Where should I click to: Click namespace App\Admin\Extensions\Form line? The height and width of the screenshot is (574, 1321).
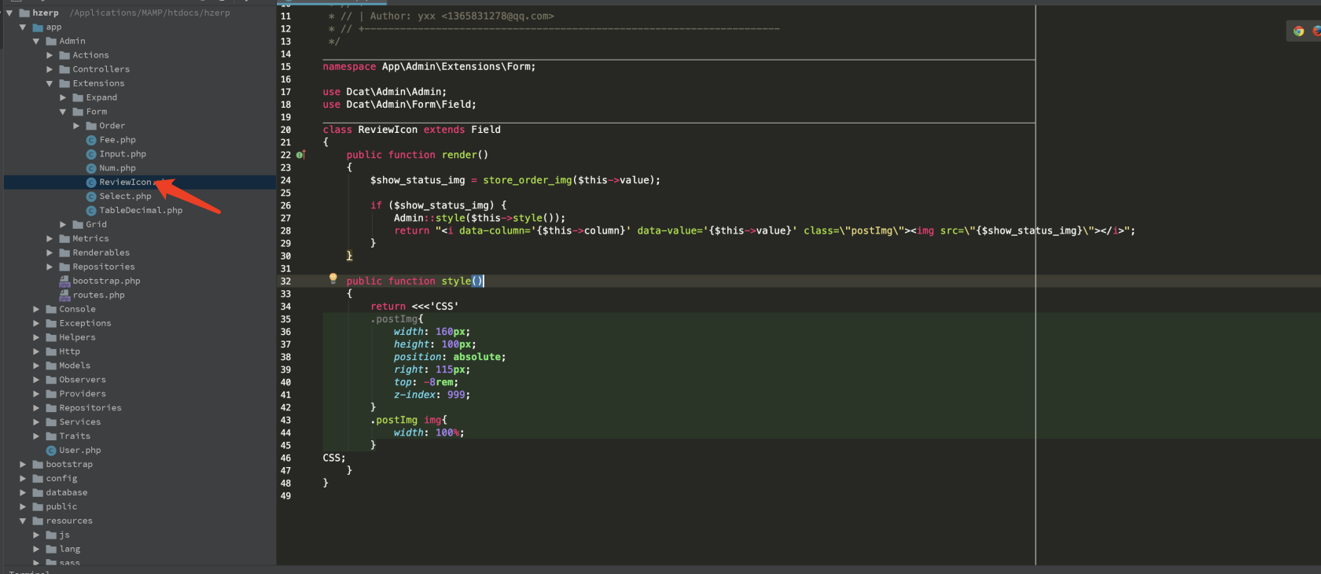click(429, 67)
